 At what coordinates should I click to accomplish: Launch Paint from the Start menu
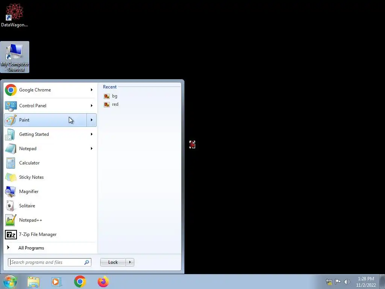click(45, 120)
